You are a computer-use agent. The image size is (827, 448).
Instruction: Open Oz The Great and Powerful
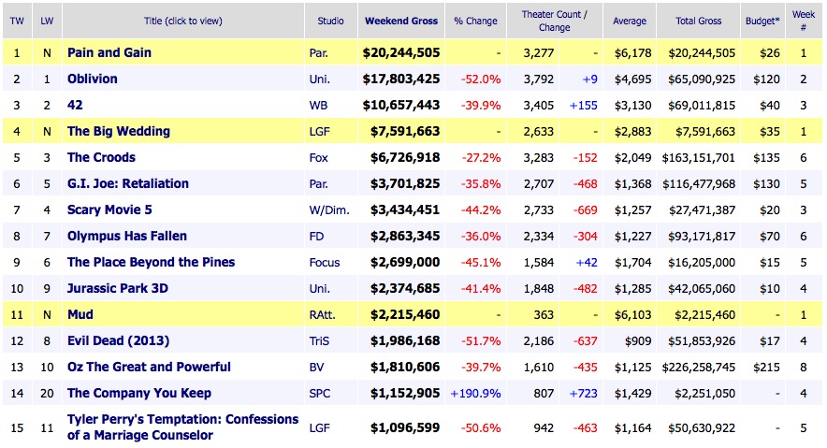click(x=149, y=368)
